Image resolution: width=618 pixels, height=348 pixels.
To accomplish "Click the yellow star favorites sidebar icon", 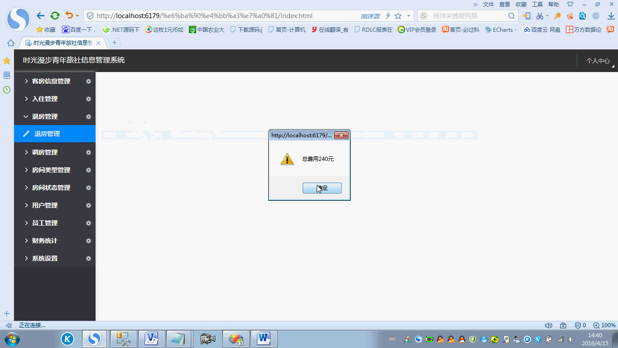I will [x=7, y=61].
